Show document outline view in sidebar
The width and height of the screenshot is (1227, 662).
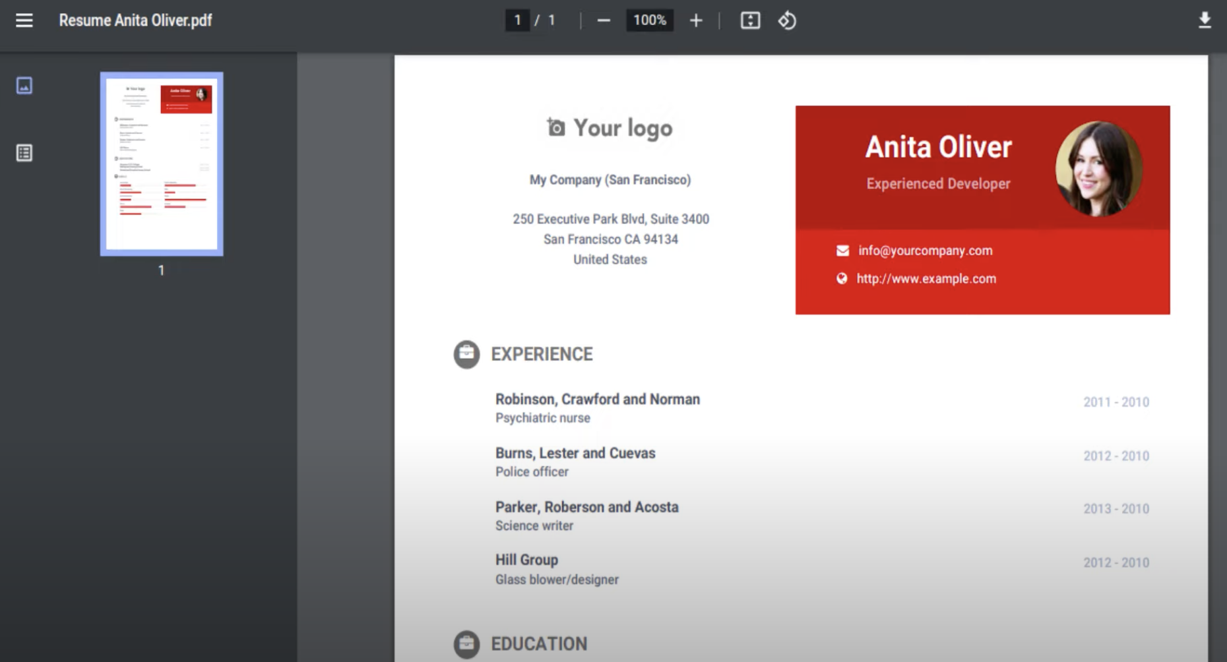pos(24,153)
